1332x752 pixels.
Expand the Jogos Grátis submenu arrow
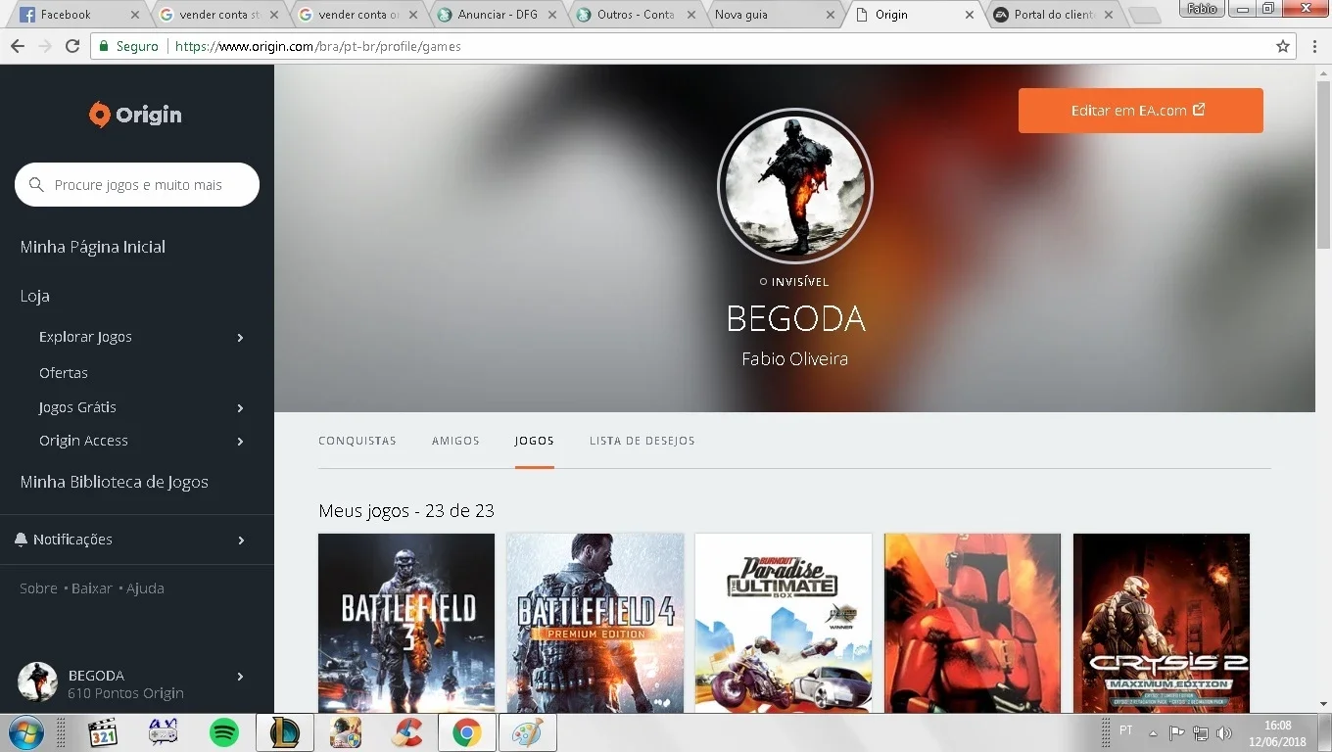(x=240, y=408)
